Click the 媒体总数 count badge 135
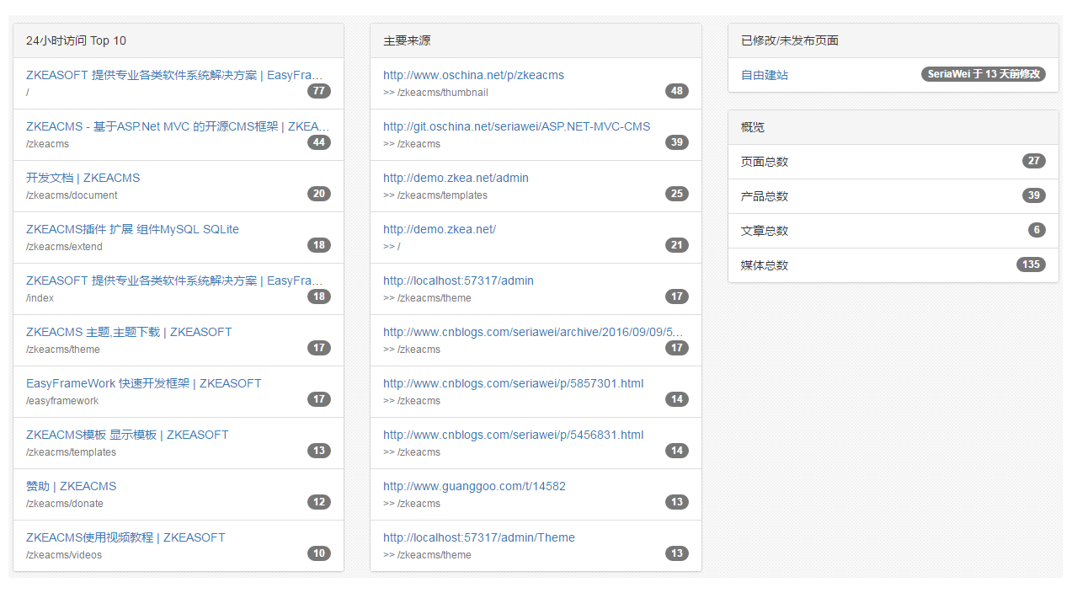The image size is (1072, 593). [1031, 264]
